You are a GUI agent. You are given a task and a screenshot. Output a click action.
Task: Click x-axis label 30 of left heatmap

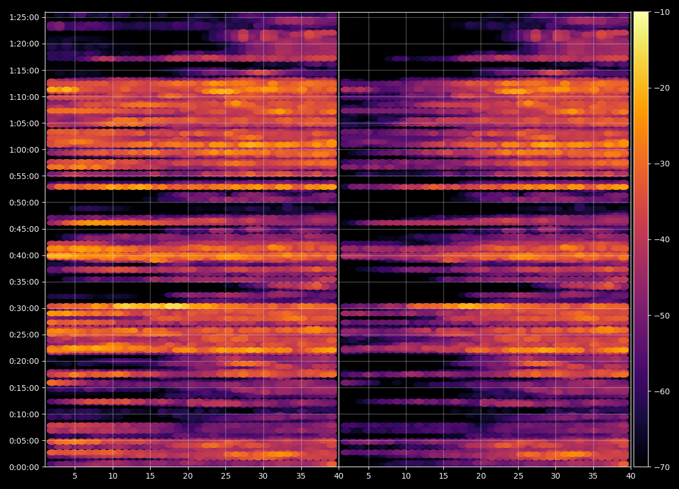point(263,476)
